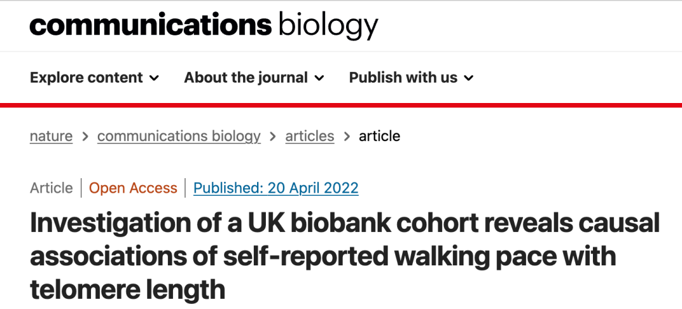Click the breadcrumb arrow after nature
This screenshot has width=682, height=309.
coord(85,136)
